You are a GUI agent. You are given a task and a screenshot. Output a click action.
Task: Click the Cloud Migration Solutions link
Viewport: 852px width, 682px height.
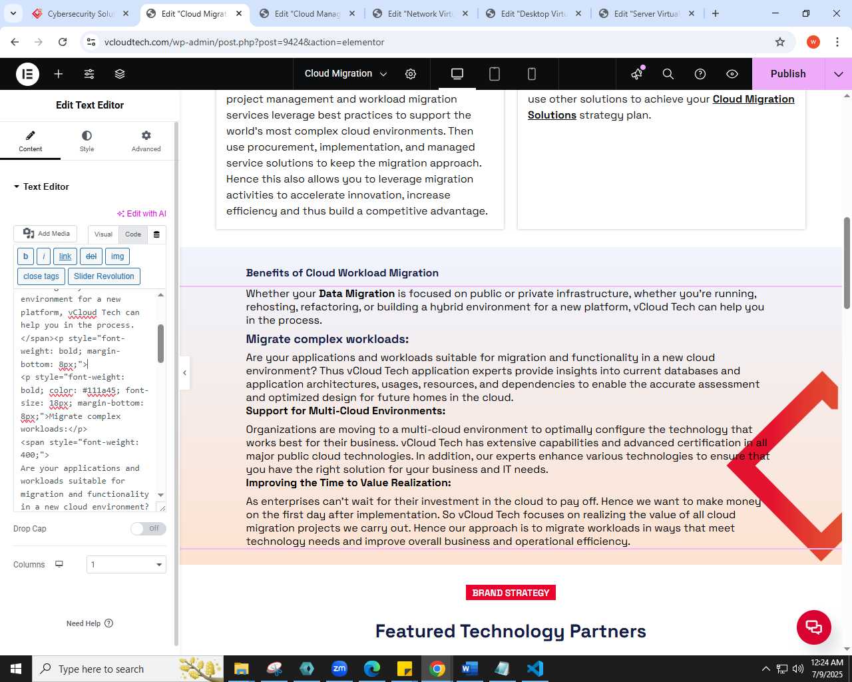[661, 107]
